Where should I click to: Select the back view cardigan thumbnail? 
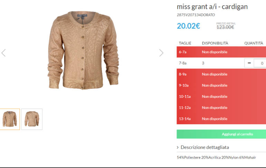[x=32, y=119]
